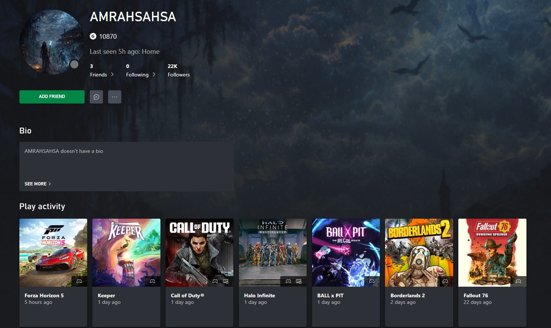Click the controller icon on Fallout 76
The width and height of the screenshot is (551, 328).
pyautogui.click(x=518, y=281)
